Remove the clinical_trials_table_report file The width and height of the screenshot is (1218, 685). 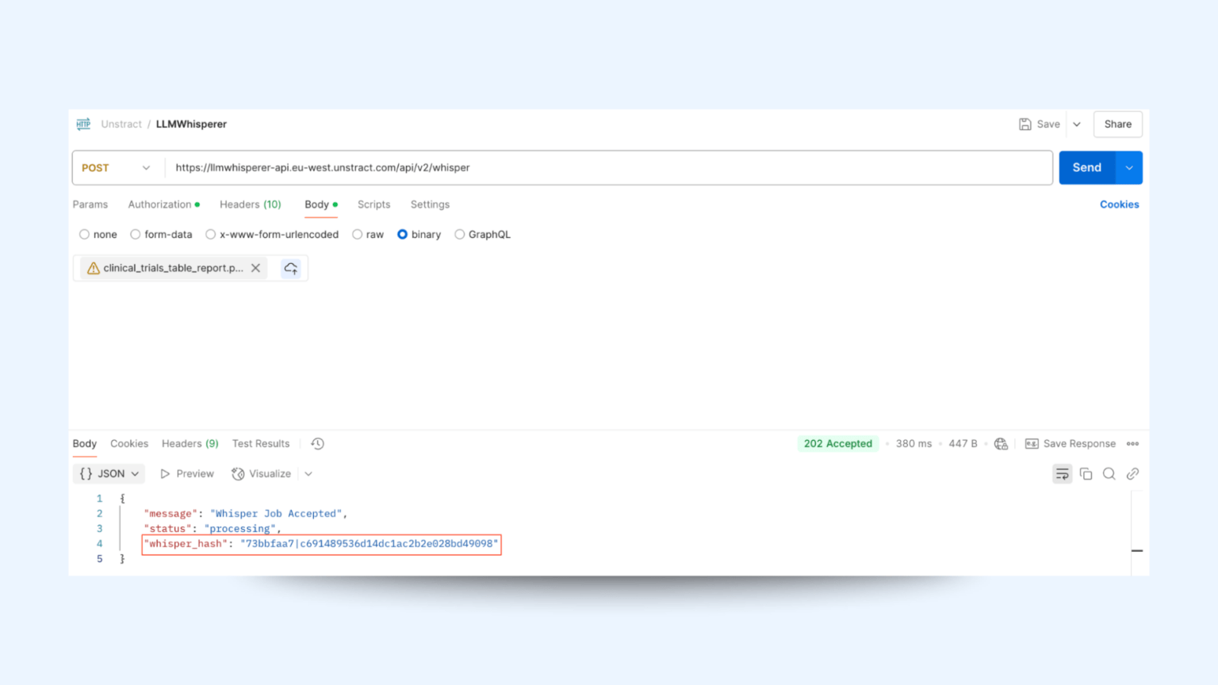click(255, 268)
